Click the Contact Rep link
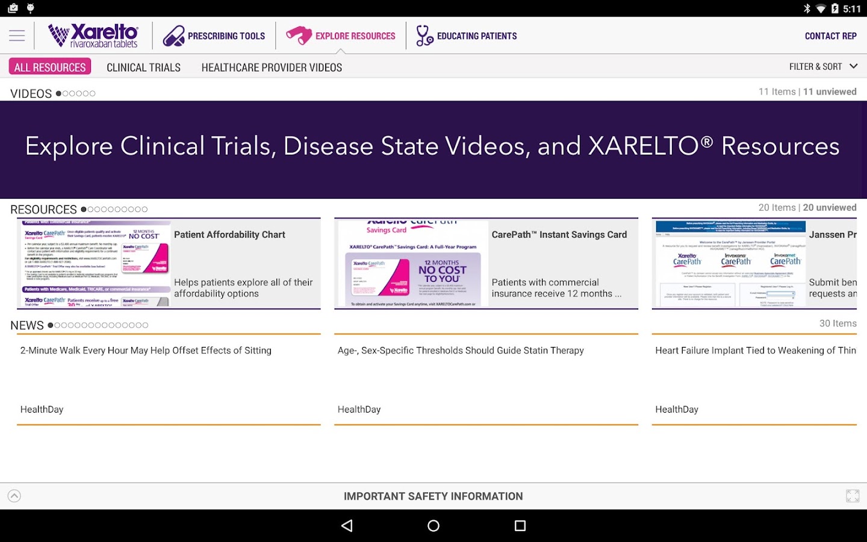867x542 pixels. coord(830,36)
